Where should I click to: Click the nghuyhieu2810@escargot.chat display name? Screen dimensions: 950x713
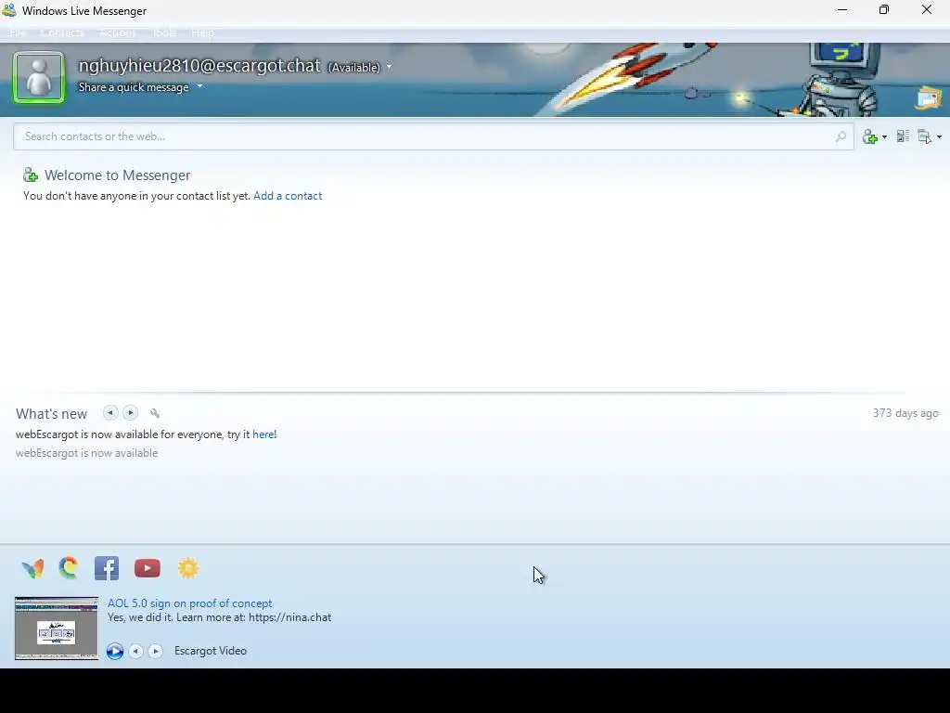coord(199,66)
